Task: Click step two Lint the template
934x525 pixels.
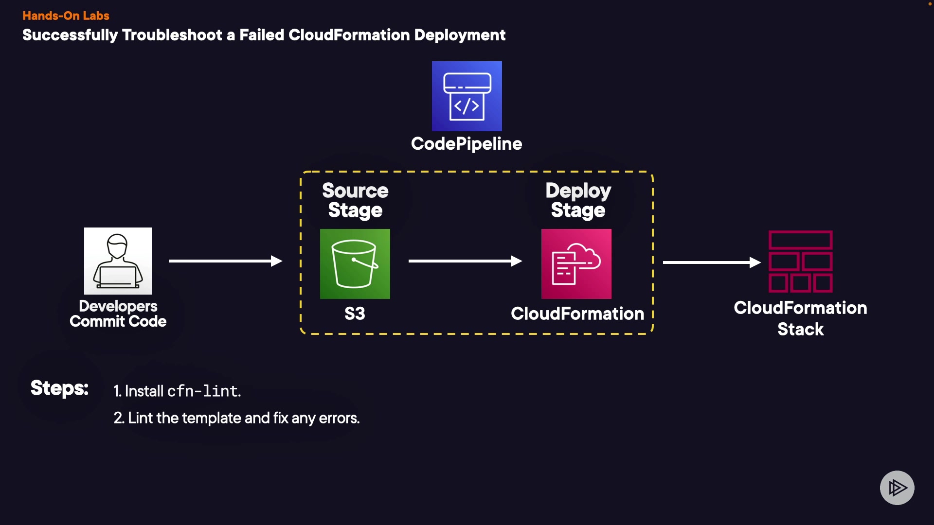Action: pyautogui.click(x=236, y=418)
